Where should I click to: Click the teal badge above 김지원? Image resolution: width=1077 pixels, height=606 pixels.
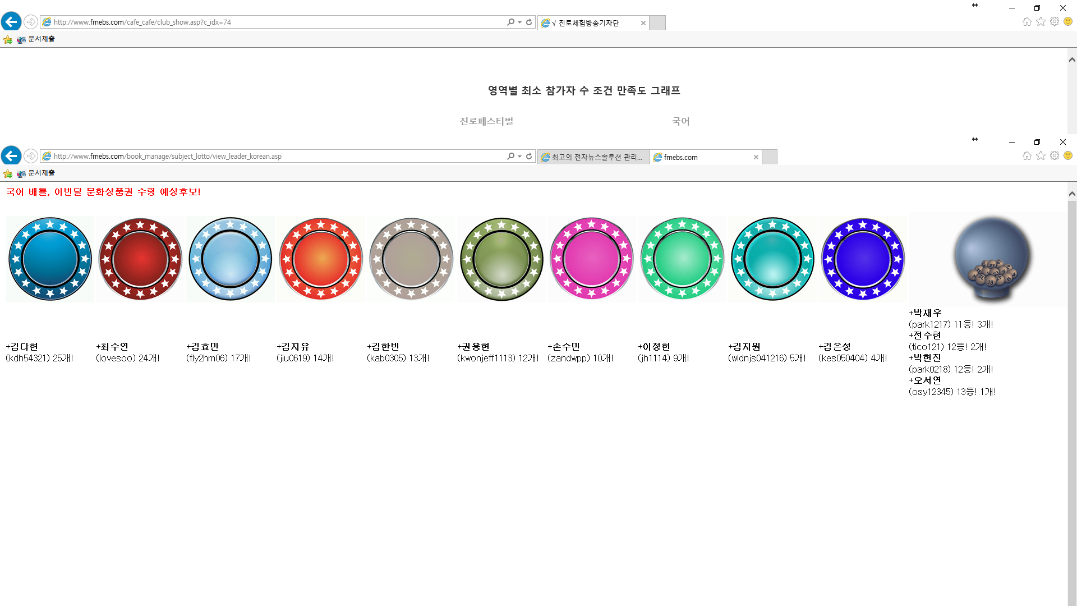click(772, 259)
